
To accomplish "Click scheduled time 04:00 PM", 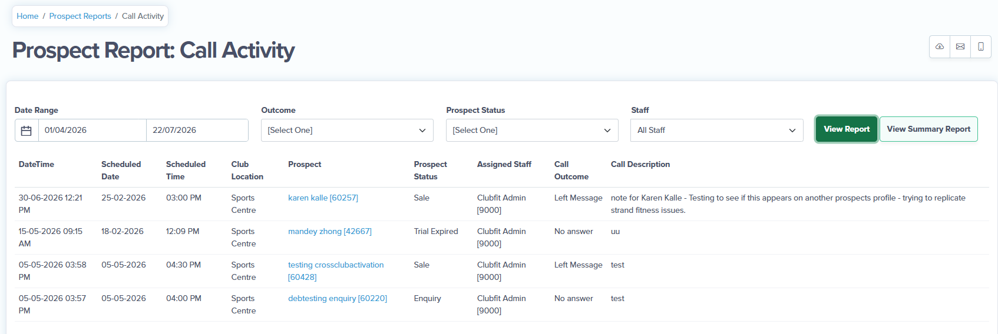I will click(x=184, y=299).
